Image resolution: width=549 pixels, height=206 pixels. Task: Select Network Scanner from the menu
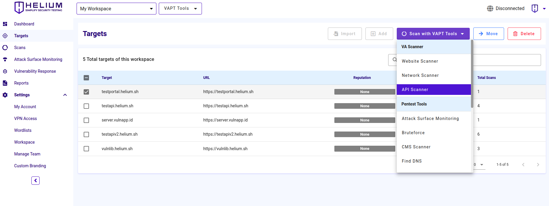coord(434,75)
